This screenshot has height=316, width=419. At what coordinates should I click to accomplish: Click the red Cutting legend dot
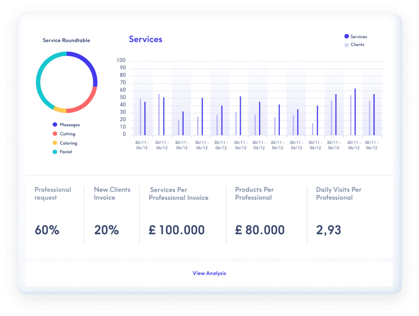pyautogui.click(x=55, y=134)
